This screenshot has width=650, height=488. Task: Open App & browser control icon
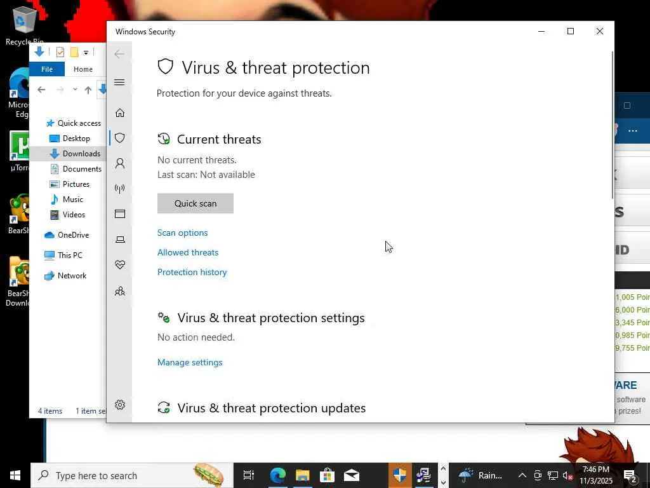[x=120, y=213]
